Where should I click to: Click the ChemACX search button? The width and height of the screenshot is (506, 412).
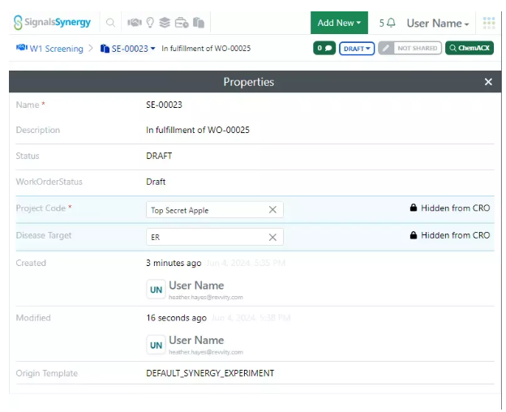469,49
